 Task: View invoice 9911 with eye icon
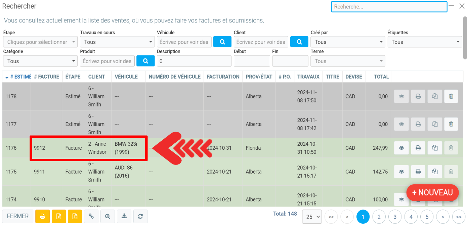click(x=401, y=172)
